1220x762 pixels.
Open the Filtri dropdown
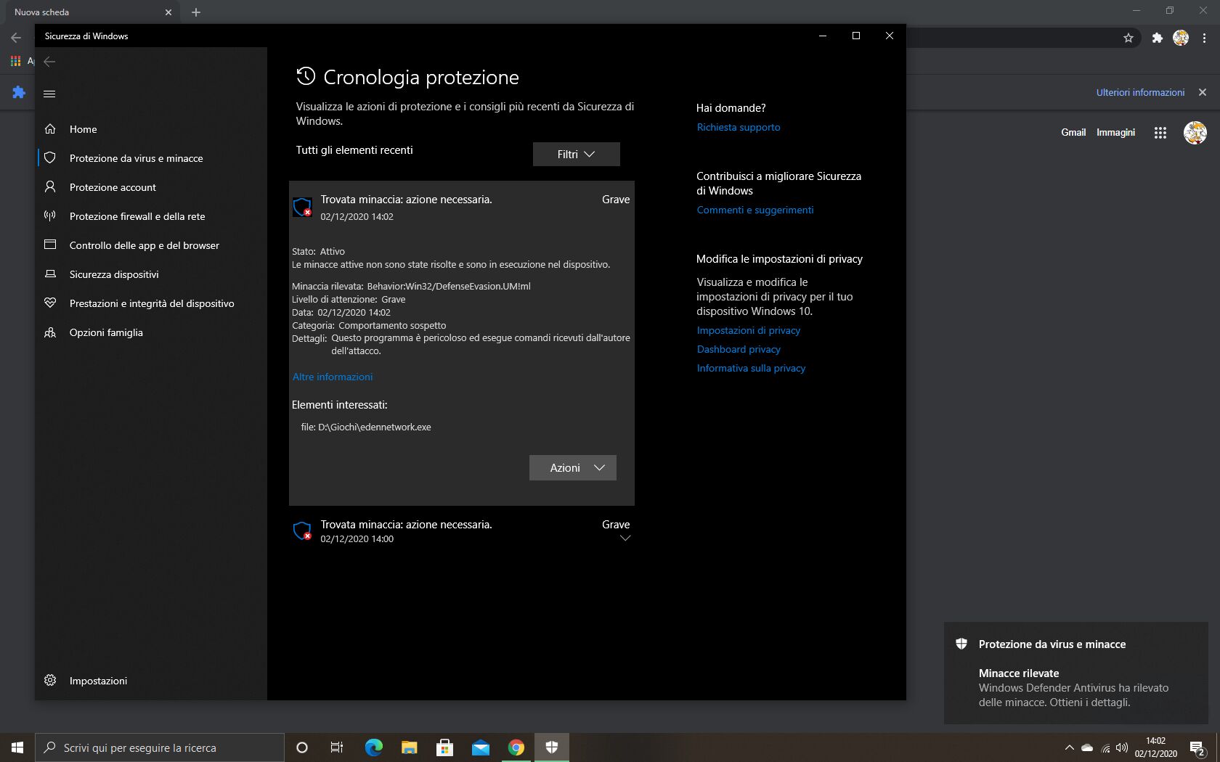[x=576, y=155]
